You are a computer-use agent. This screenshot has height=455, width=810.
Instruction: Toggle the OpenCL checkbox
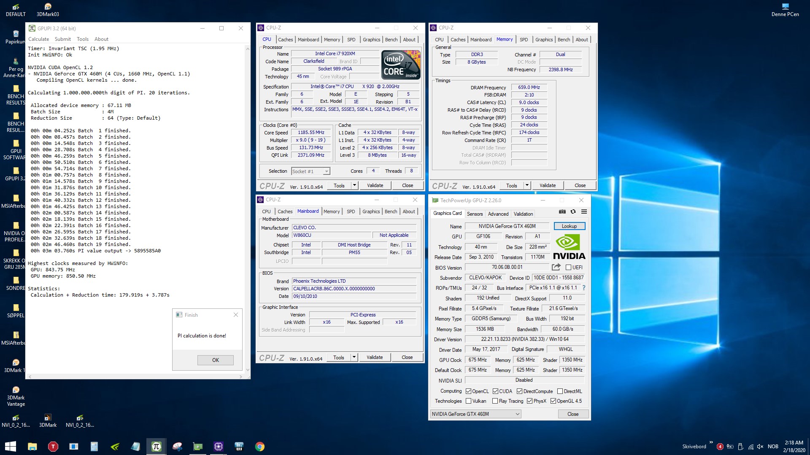coord(468,391)
